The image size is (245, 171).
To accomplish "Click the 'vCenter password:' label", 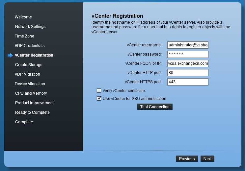I will point(145,54).
